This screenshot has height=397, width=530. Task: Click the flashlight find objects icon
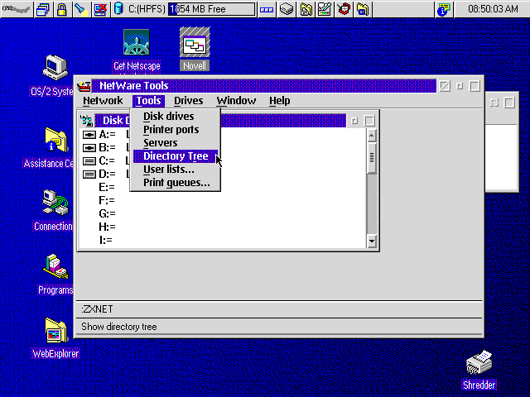tap(81, 9)
